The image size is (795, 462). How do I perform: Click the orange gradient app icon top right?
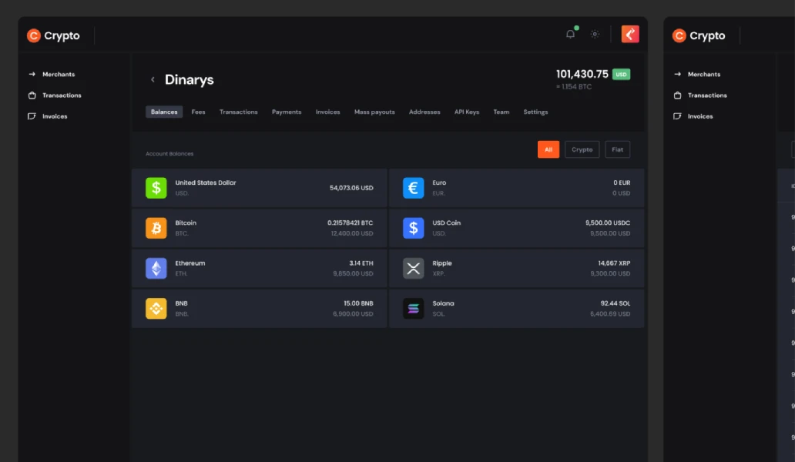coord(630,34)
